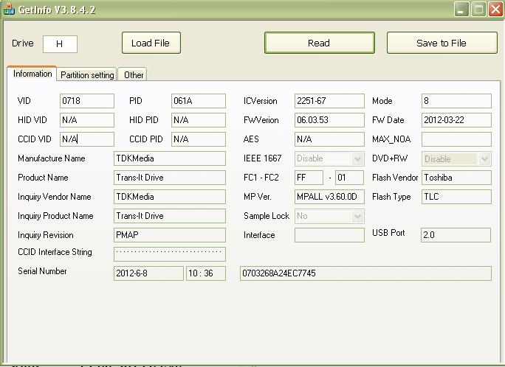Click the Save to File button
The width and height of the screenshot is (505, 367).
coord(442,43)
